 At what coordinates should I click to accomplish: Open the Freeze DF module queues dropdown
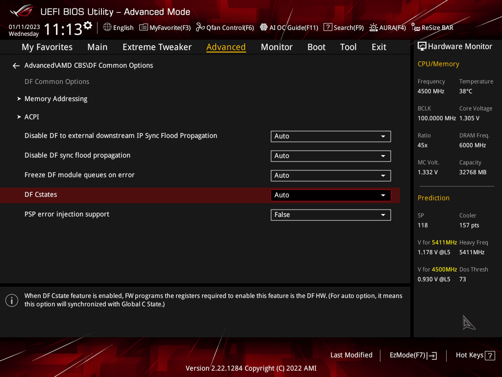tap(331, 175)
